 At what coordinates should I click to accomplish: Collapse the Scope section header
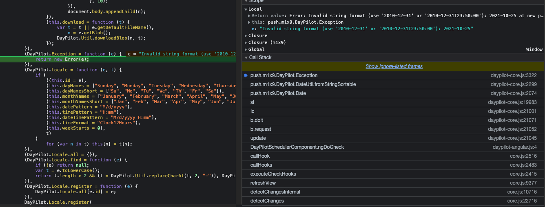pyautogui.click(x=246, y=1)
